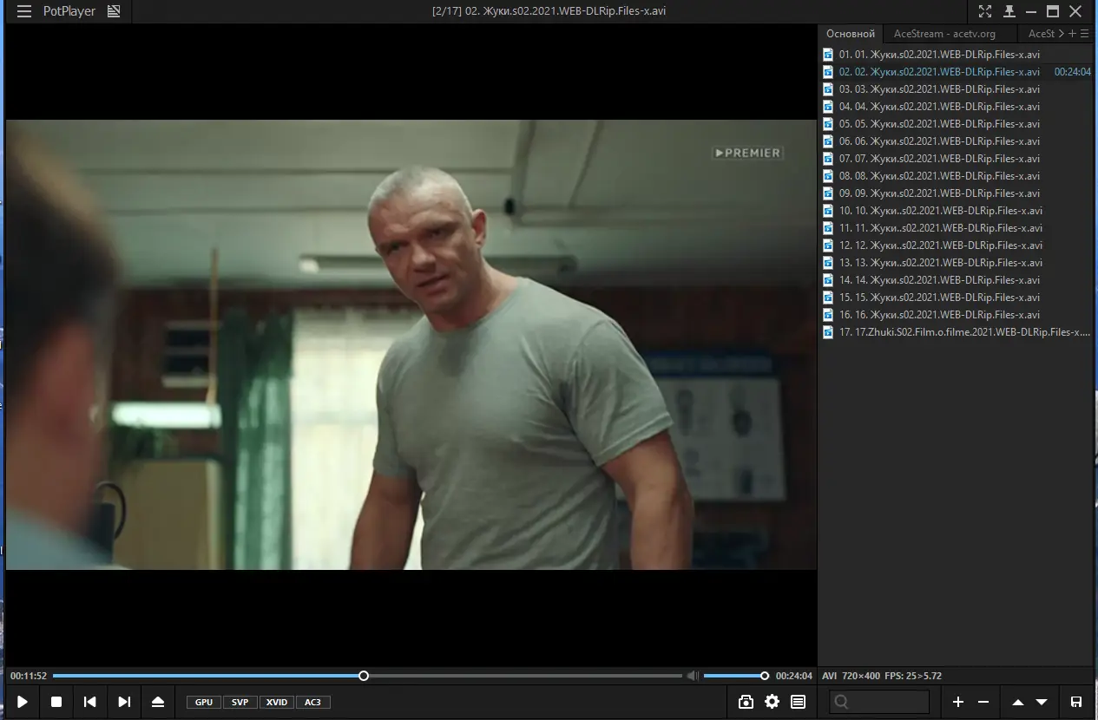The height and width of the screenshot is (720, 1098).
Task: Click the icon next to PotPlayer title
Action: tap(114, 11)
